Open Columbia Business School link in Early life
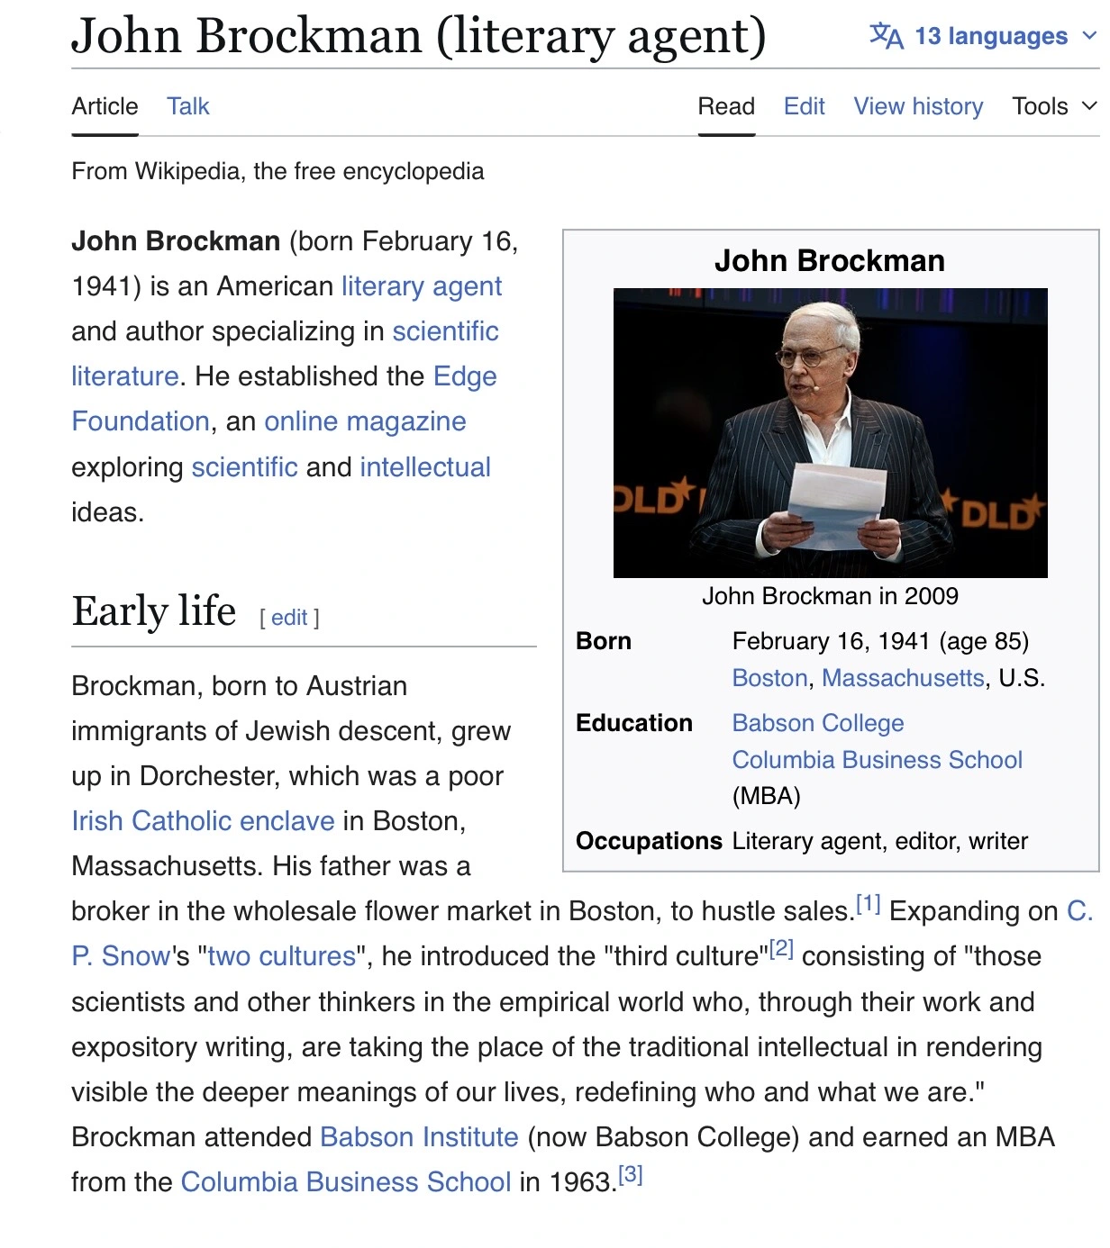 346,1182
